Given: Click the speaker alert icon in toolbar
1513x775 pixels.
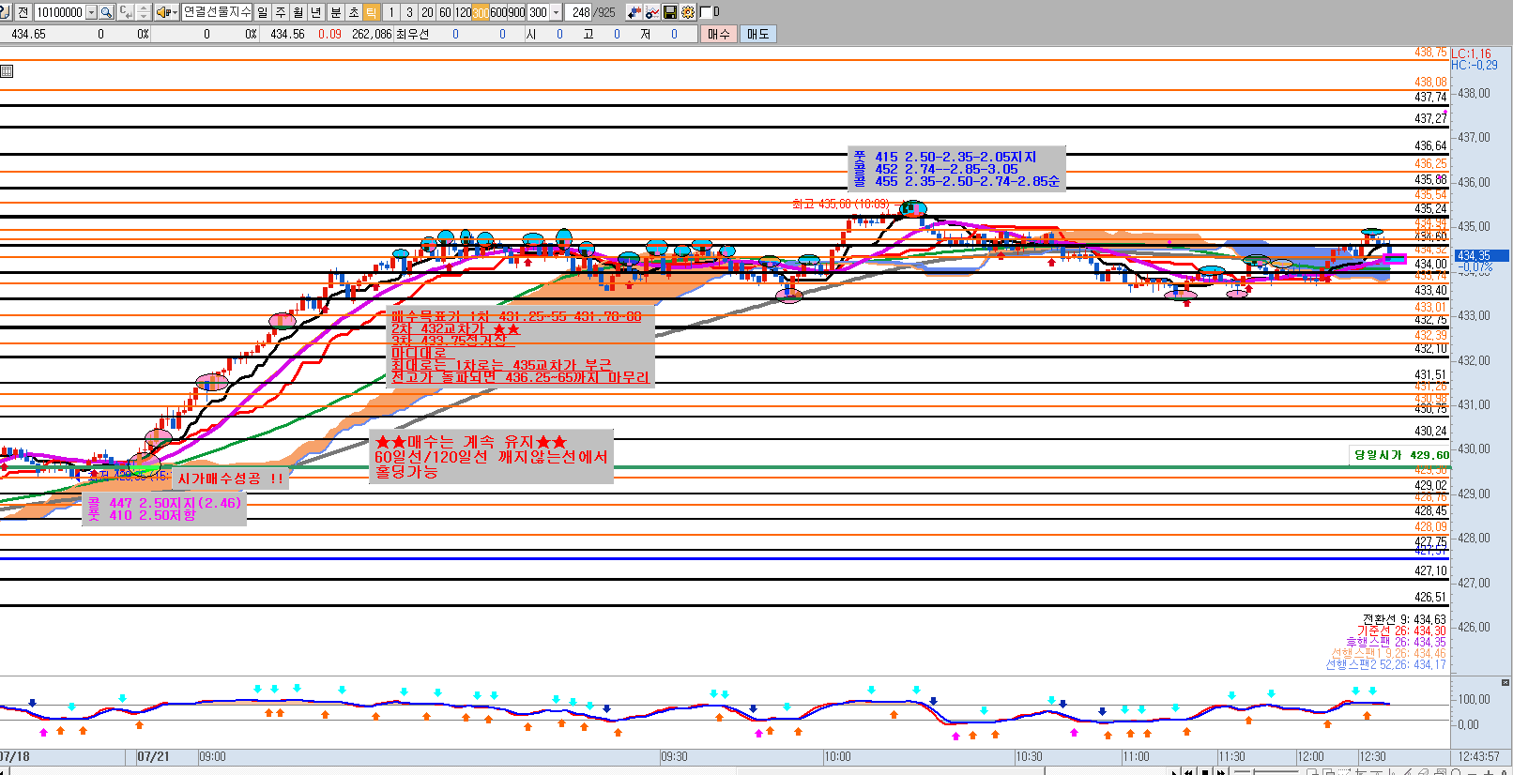Looking at the screenshot, I should (162, 12).
